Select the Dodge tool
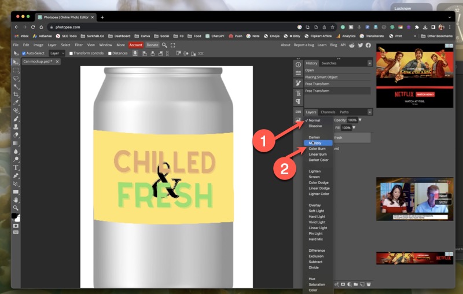The height and width of the screenshot is (294, 463). point(16,159)
